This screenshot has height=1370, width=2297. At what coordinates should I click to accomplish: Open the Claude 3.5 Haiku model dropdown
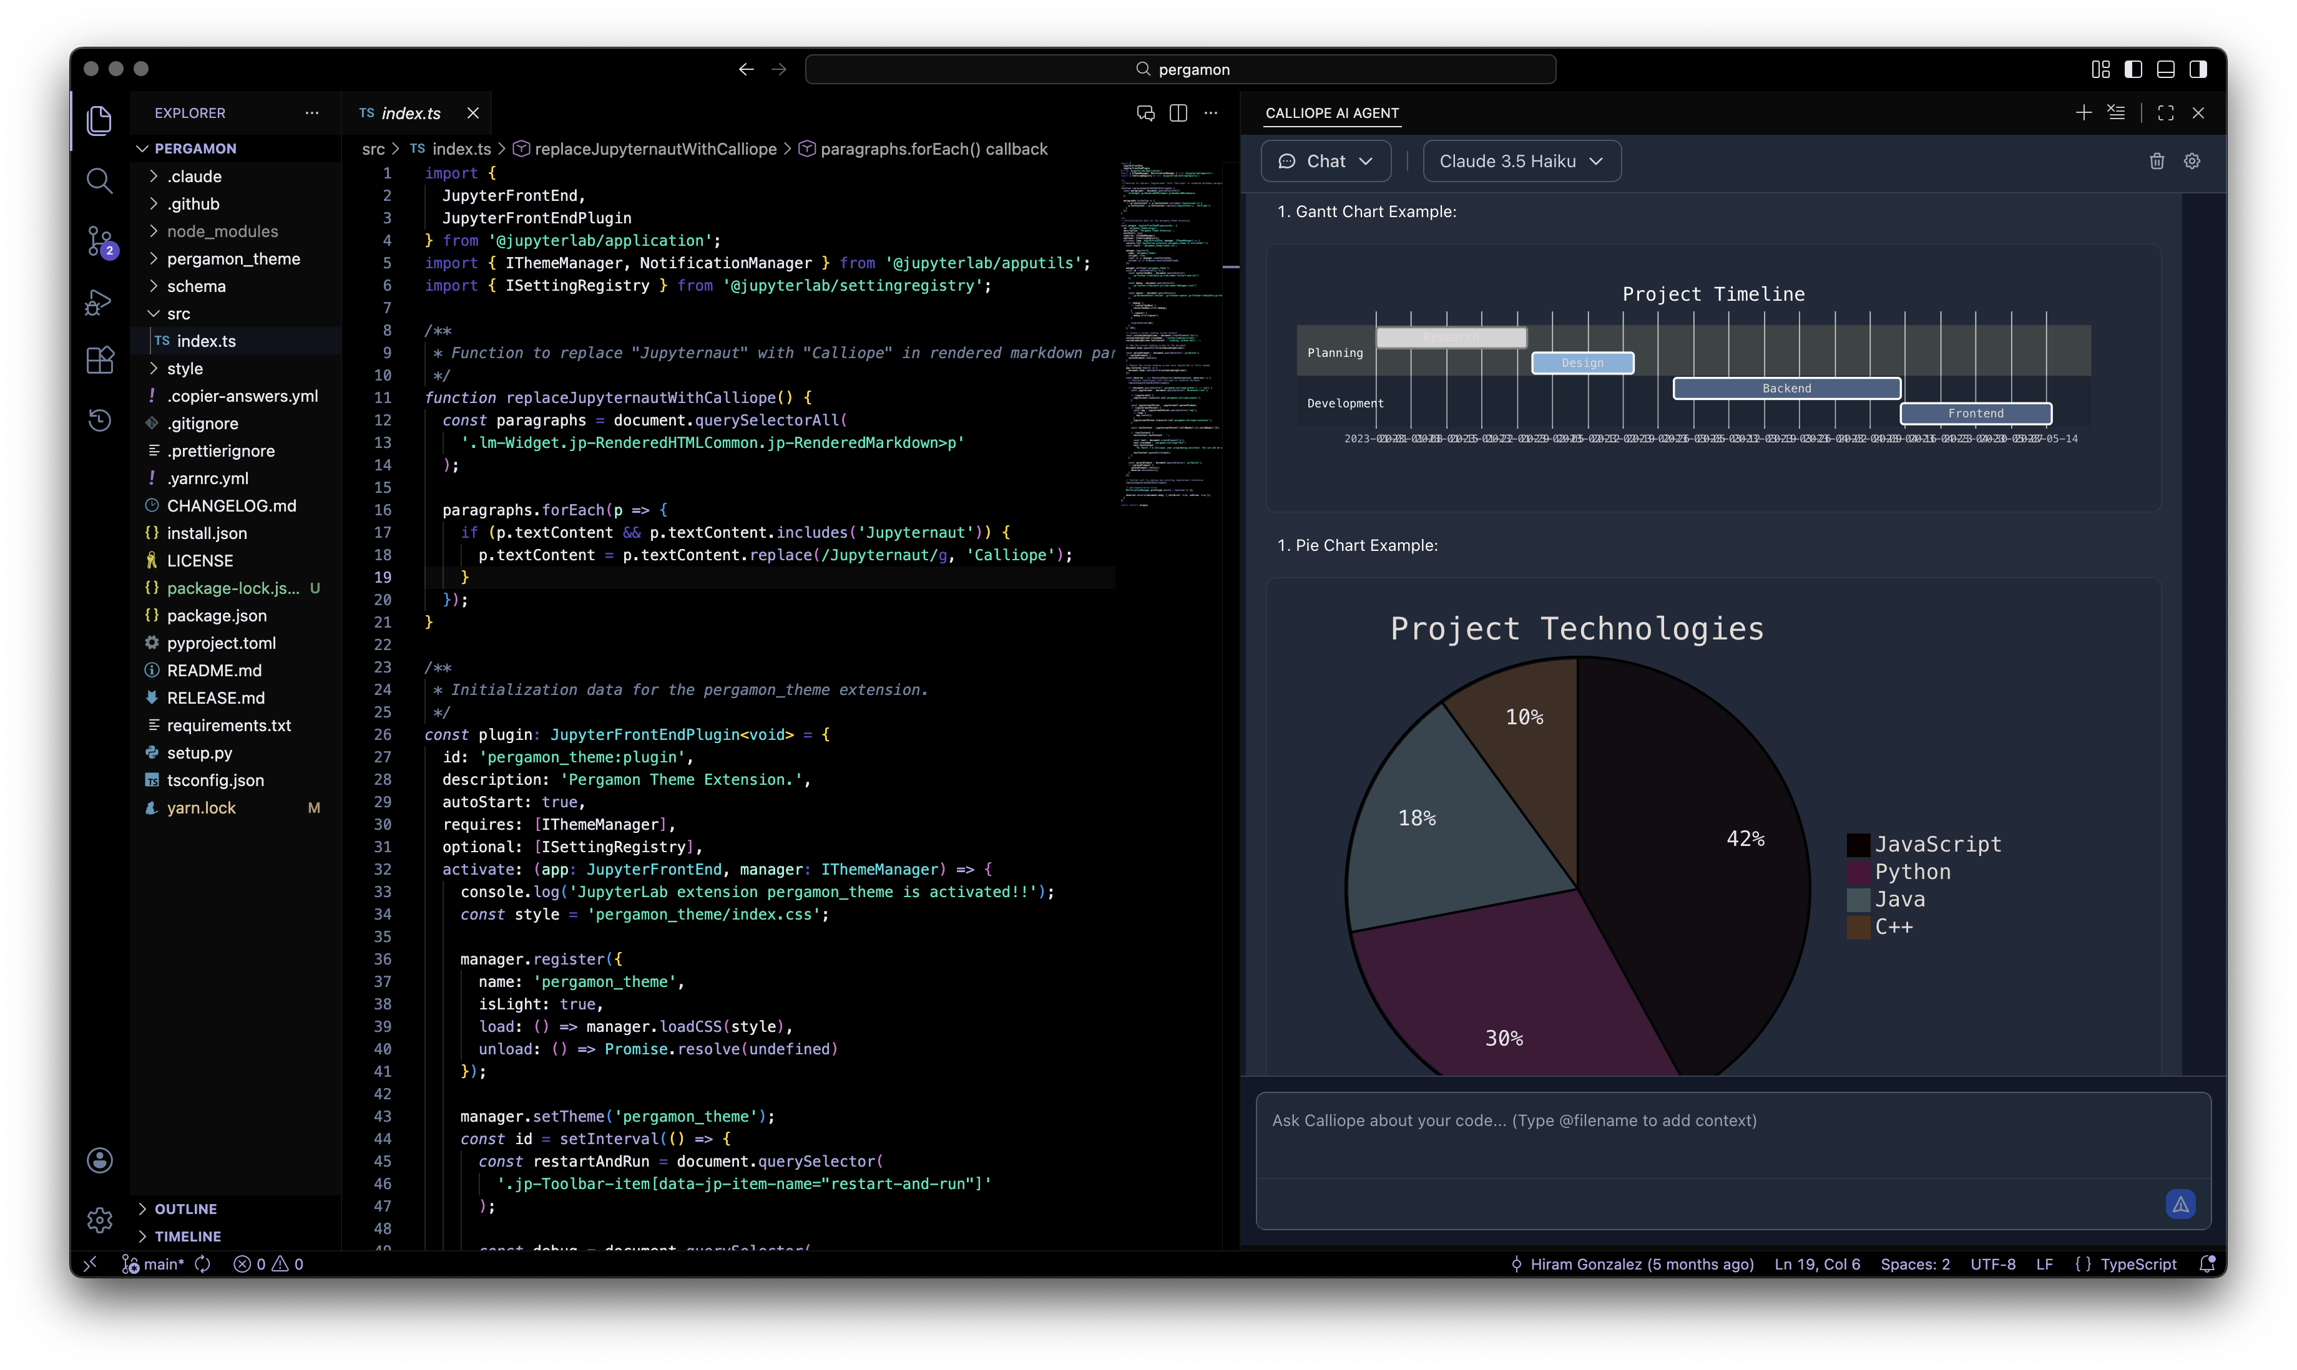[1521, 160]
